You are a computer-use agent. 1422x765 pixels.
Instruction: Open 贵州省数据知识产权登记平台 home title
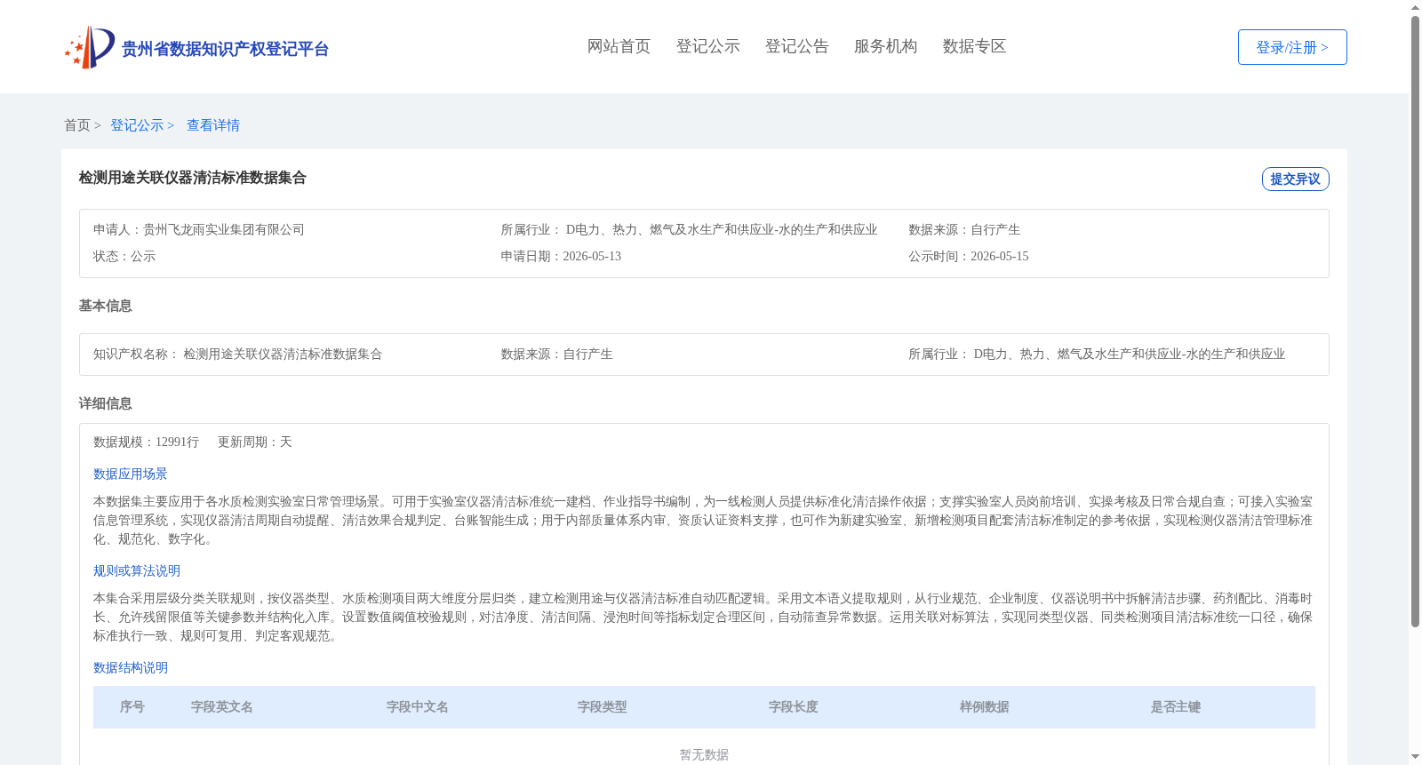225,49
